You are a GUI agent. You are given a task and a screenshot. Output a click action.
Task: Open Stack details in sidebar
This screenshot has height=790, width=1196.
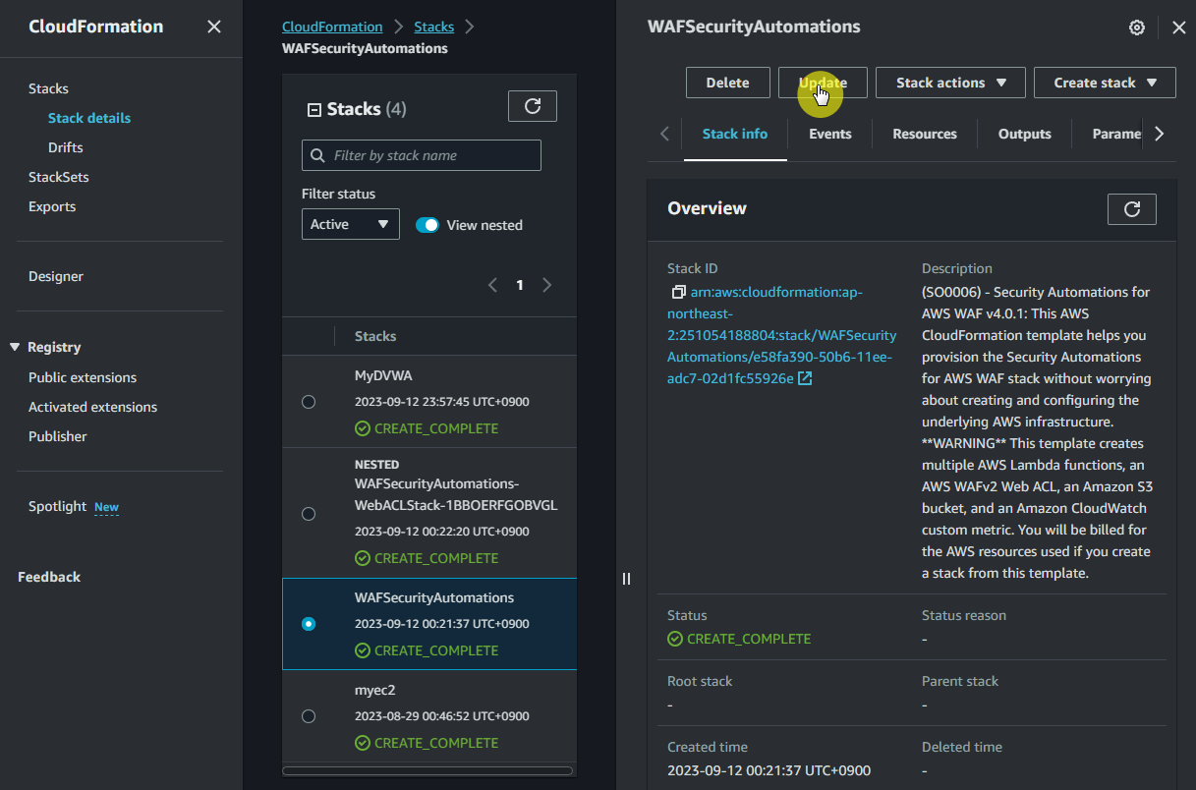(x=89, y=118)
